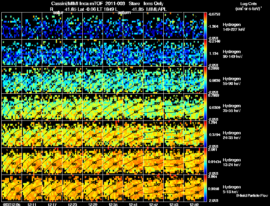The image size is (270, 206).
Task: Click the 'B-field Particle Flow' caption
Action: 252,196
